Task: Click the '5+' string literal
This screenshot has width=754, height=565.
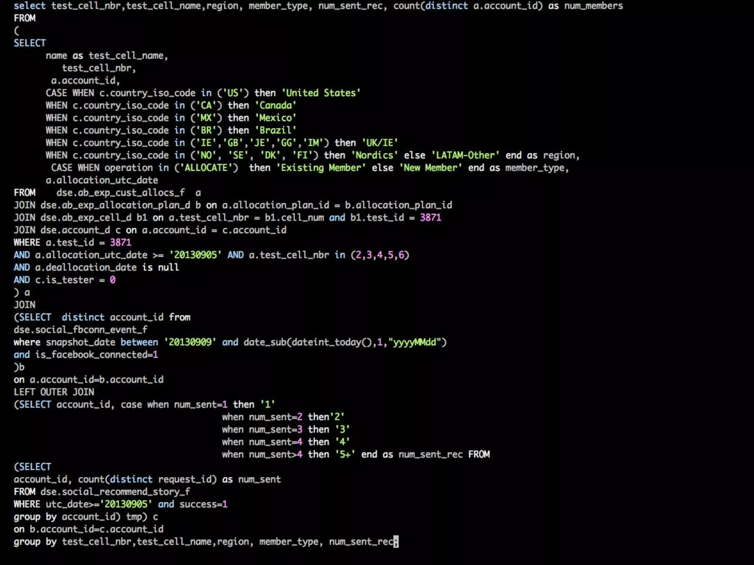Action: pyautogui.click(x=345, y=454)
